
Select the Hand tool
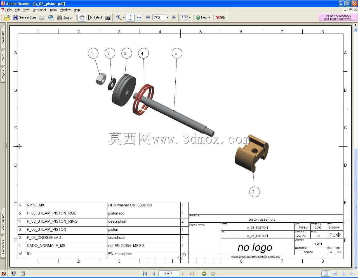pos(82,18)
